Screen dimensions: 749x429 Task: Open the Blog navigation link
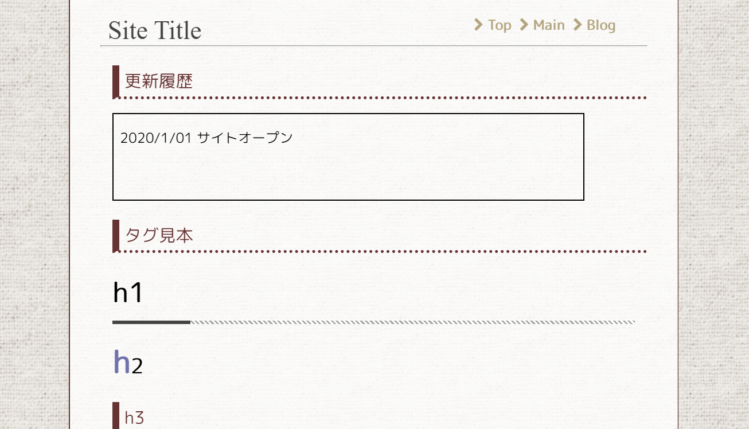(601, 25)
